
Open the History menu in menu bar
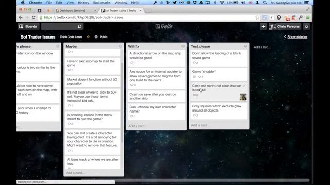click(x=84, y=3)
